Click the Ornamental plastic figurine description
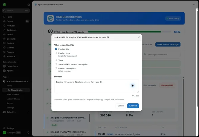The image size is (199, 137). point(127,134)
